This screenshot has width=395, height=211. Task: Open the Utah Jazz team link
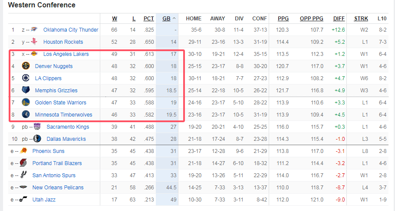[x=44, y=199]
